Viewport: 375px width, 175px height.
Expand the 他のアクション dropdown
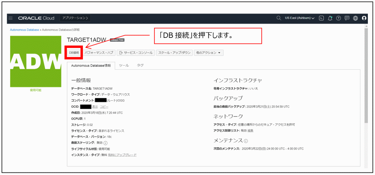pyautogui.click(x=208, y=52)
